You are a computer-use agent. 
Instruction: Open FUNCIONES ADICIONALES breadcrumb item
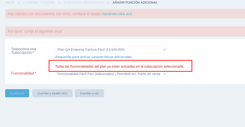point(84,3)
